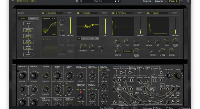Select next preset with down arrow
The height and width of the screenshot is (109, 200).
coord(119,1)
